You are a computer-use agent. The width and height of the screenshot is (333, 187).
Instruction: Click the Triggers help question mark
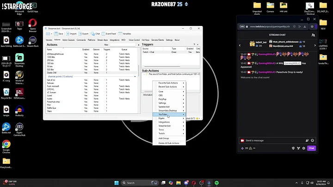194,44
